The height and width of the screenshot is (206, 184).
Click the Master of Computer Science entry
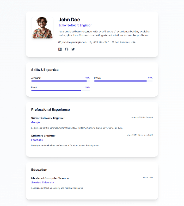(x=50, y=178)
